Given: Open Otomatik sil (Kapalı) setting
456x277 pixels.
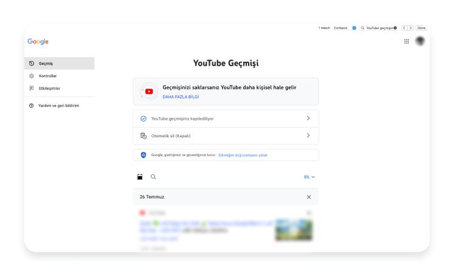Looking at the screenshot, I should point(226,135).
